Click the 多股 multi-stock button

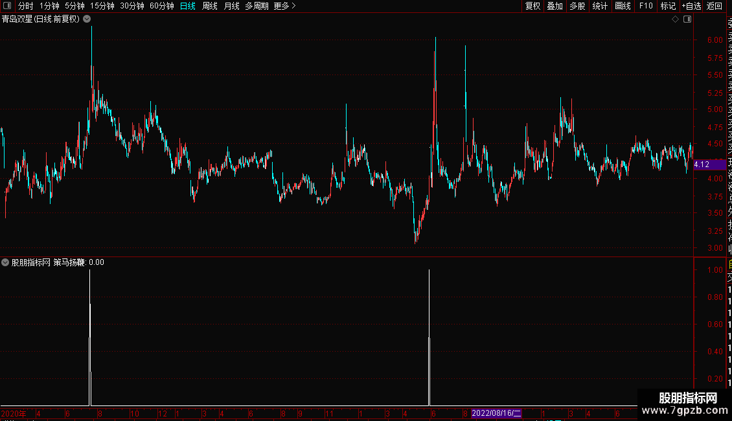point(577,6)
